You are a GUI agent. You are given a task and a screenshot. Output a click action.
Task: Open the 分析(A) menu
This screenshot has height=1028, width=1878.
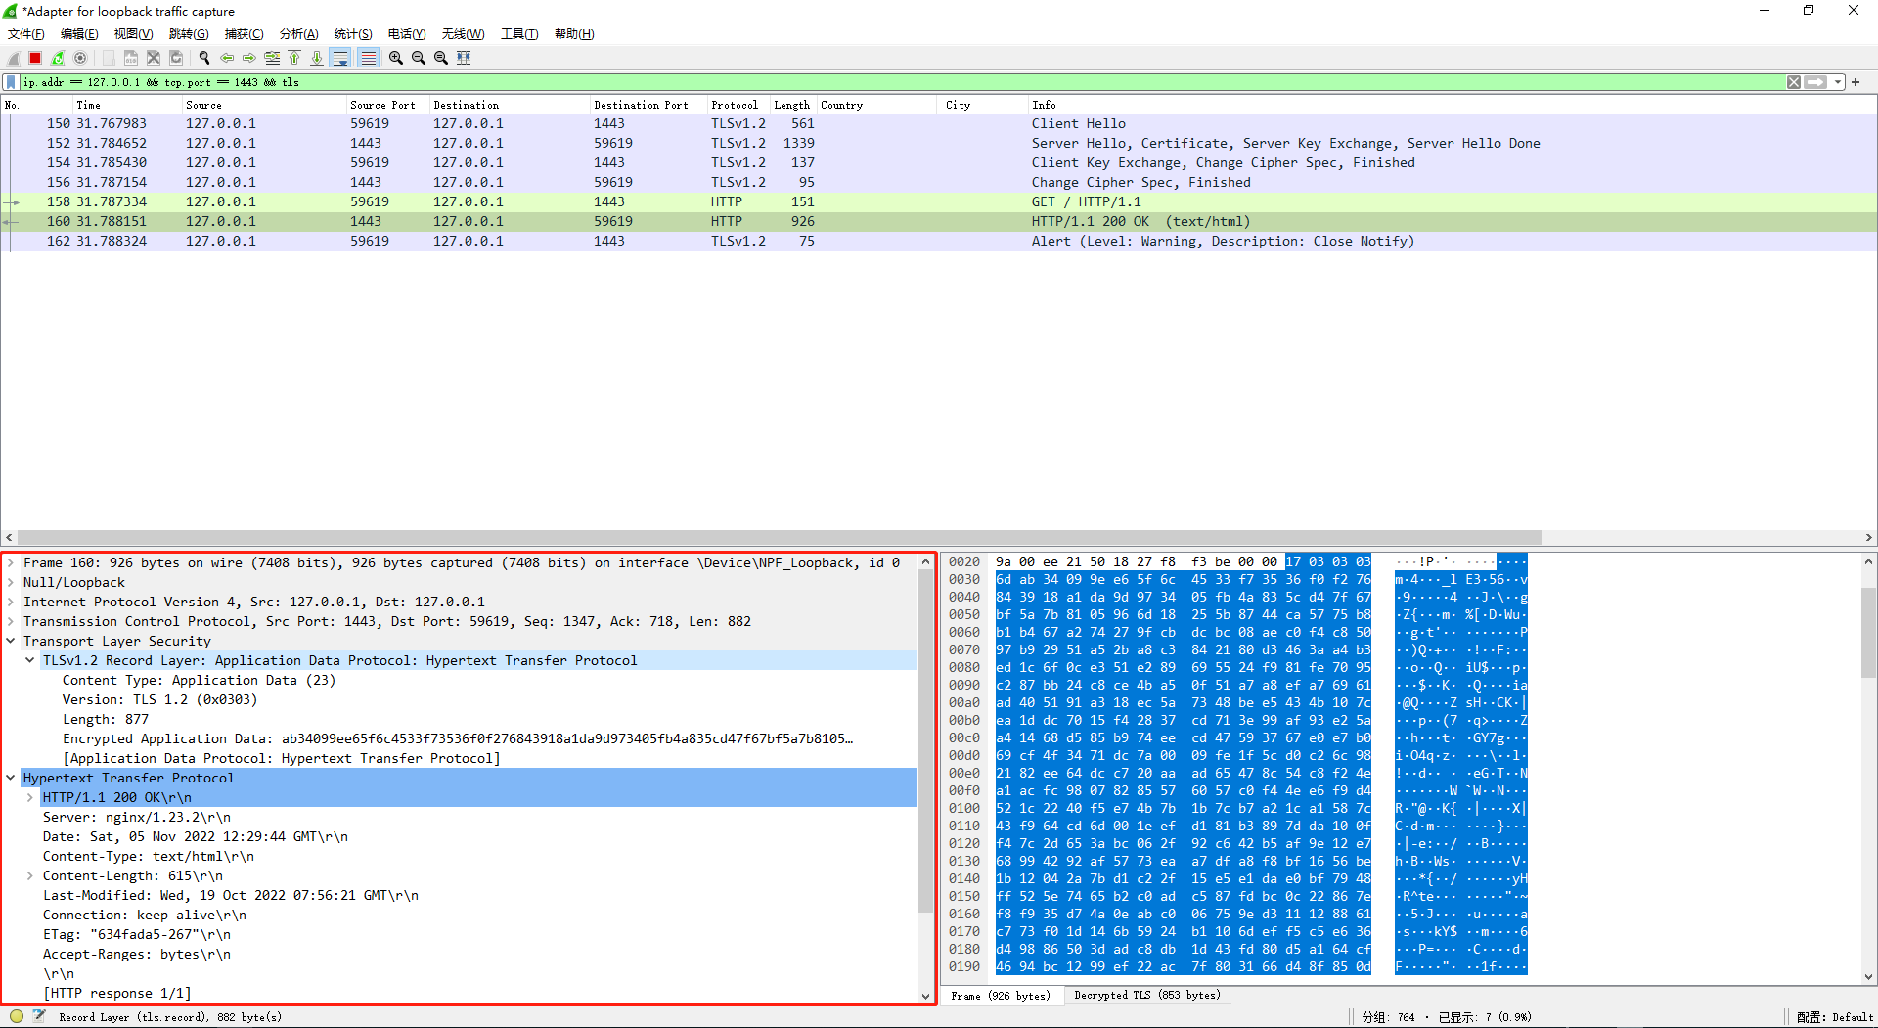pyautogui.click(x=298, y=34)
